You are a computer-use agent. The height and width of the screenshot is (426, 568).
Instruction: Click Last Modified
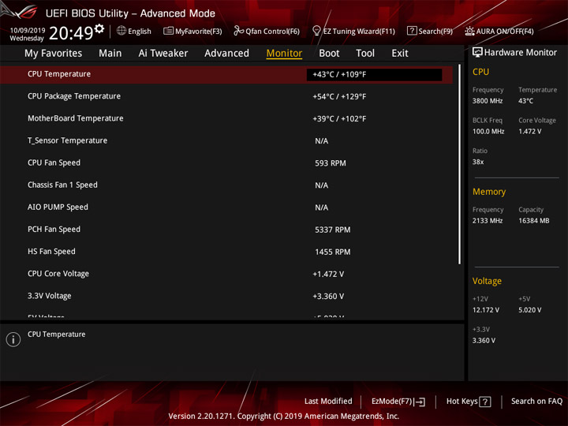pos(328,401)
